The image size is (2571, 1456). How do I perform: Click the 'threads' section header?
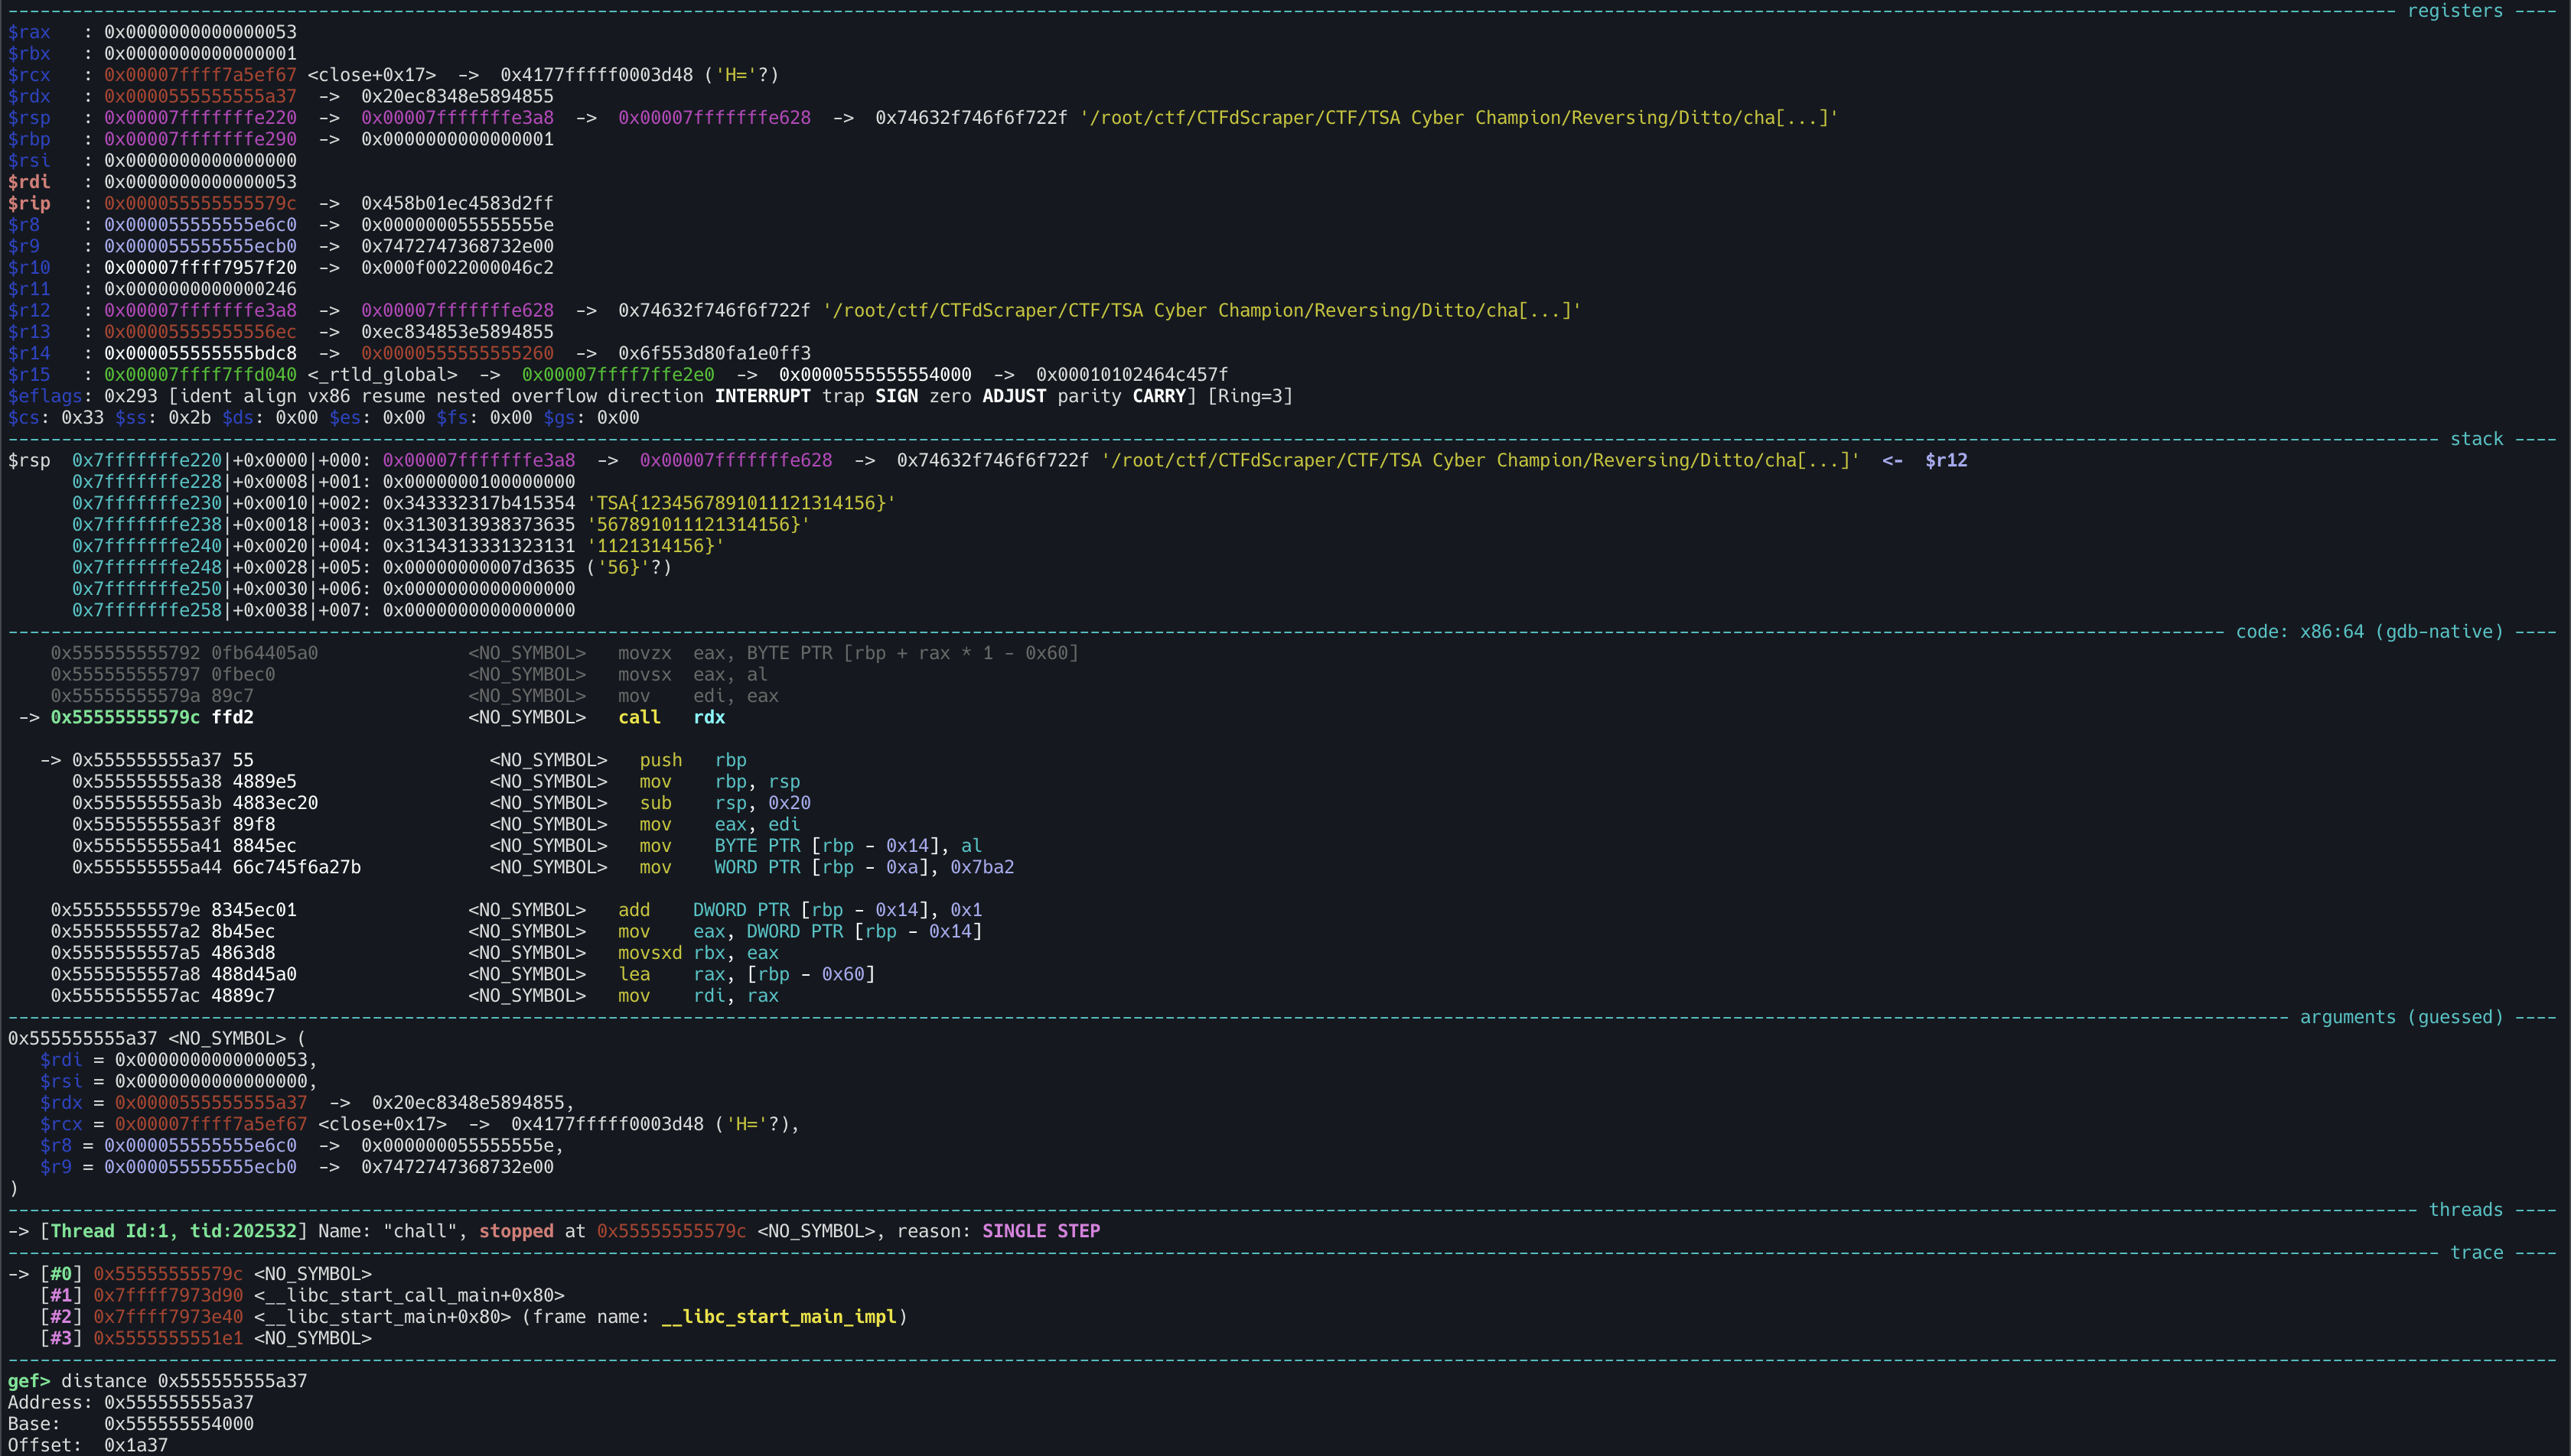2465,1210
